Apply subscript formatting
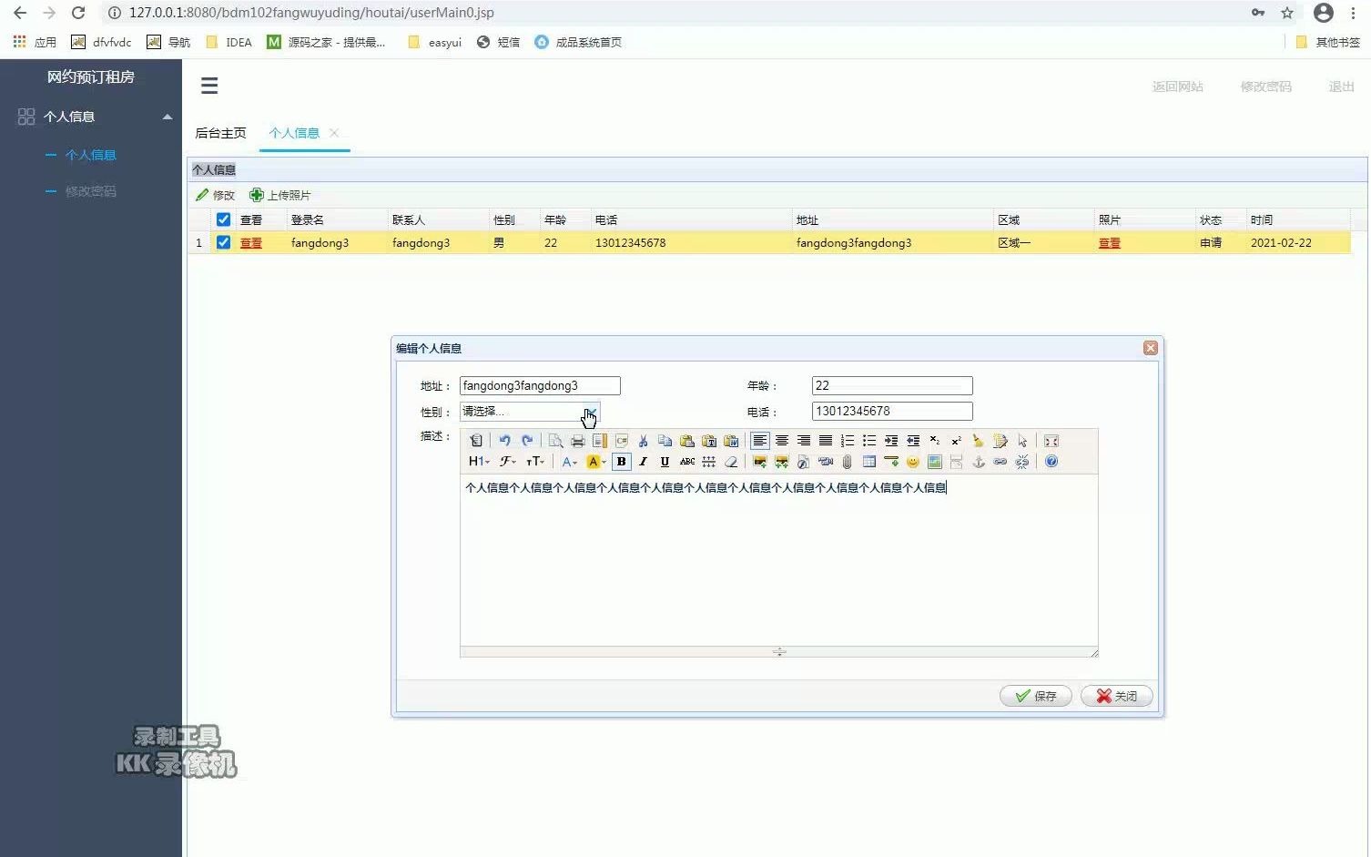The width and height of the screenshot is (1371, 857). pyautogui.click(x=935, y=441)
